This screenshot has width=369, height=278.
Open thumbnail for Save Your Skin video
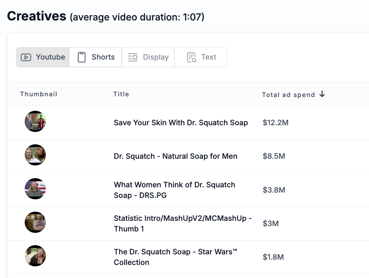point(35,121)
